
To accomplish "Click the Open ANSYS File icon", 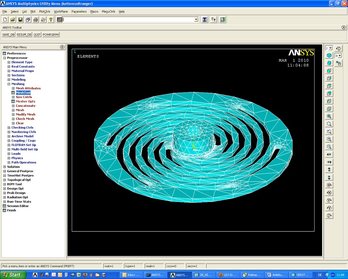I will pyautogui.click(x=13, y=20).
